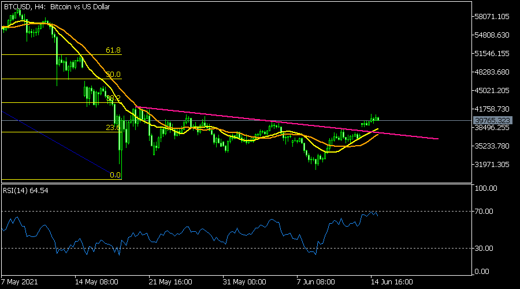Click the RSI(14) 64.54 indicator label

tap(25, 191)
